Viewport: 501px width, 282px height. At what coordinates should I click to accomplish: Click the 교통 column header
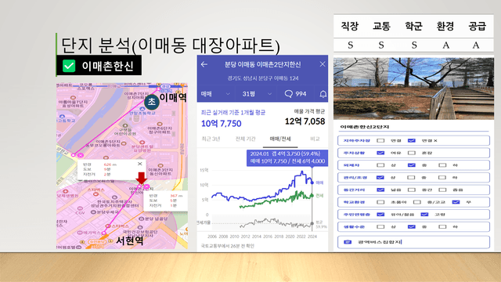tap(381, 26)
